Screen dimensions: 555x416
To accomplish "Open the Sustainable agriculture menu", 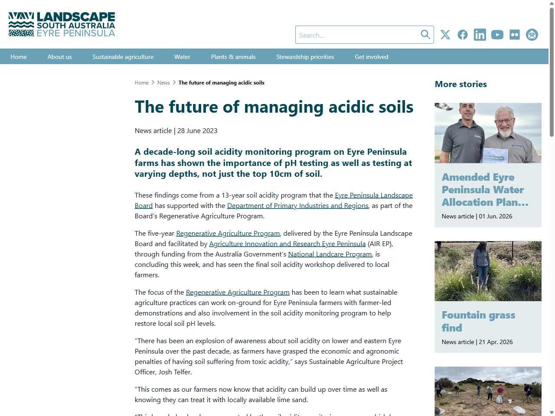I will pos(123,57).
